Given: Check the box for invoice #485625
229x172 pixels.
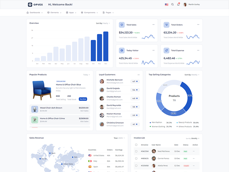Looking at the screenshot, I should coord(136,159).
